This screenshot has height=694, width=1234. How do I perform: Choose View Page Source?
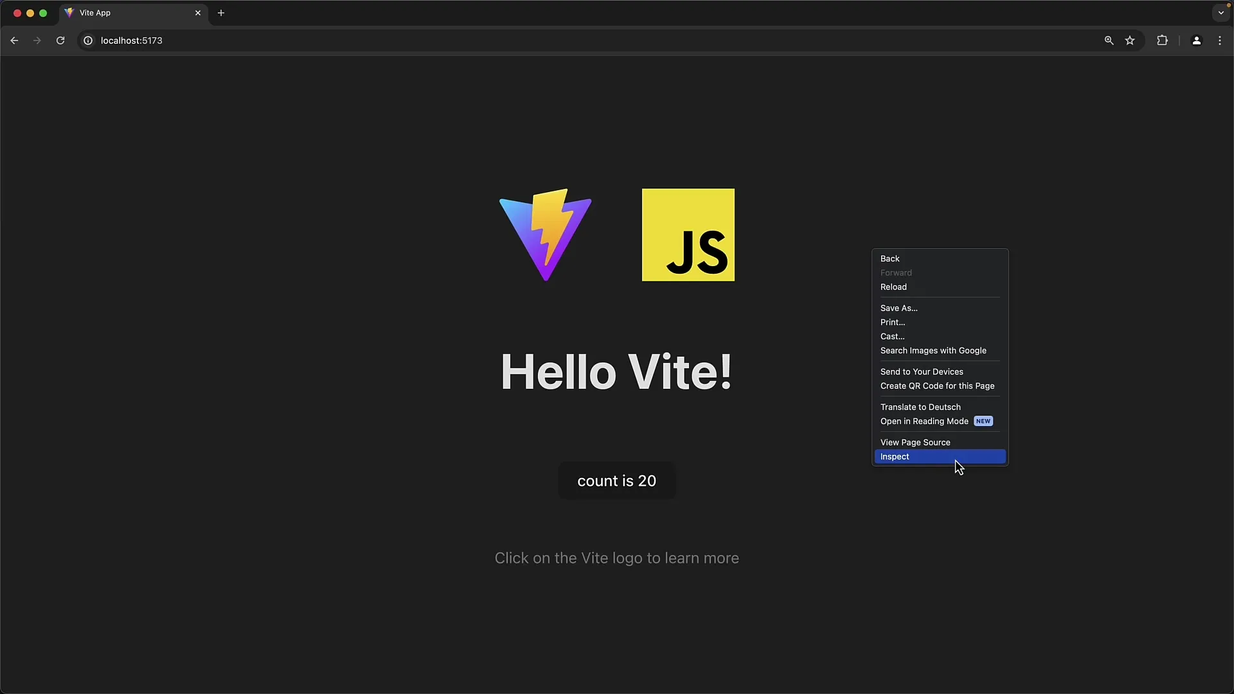940,442
